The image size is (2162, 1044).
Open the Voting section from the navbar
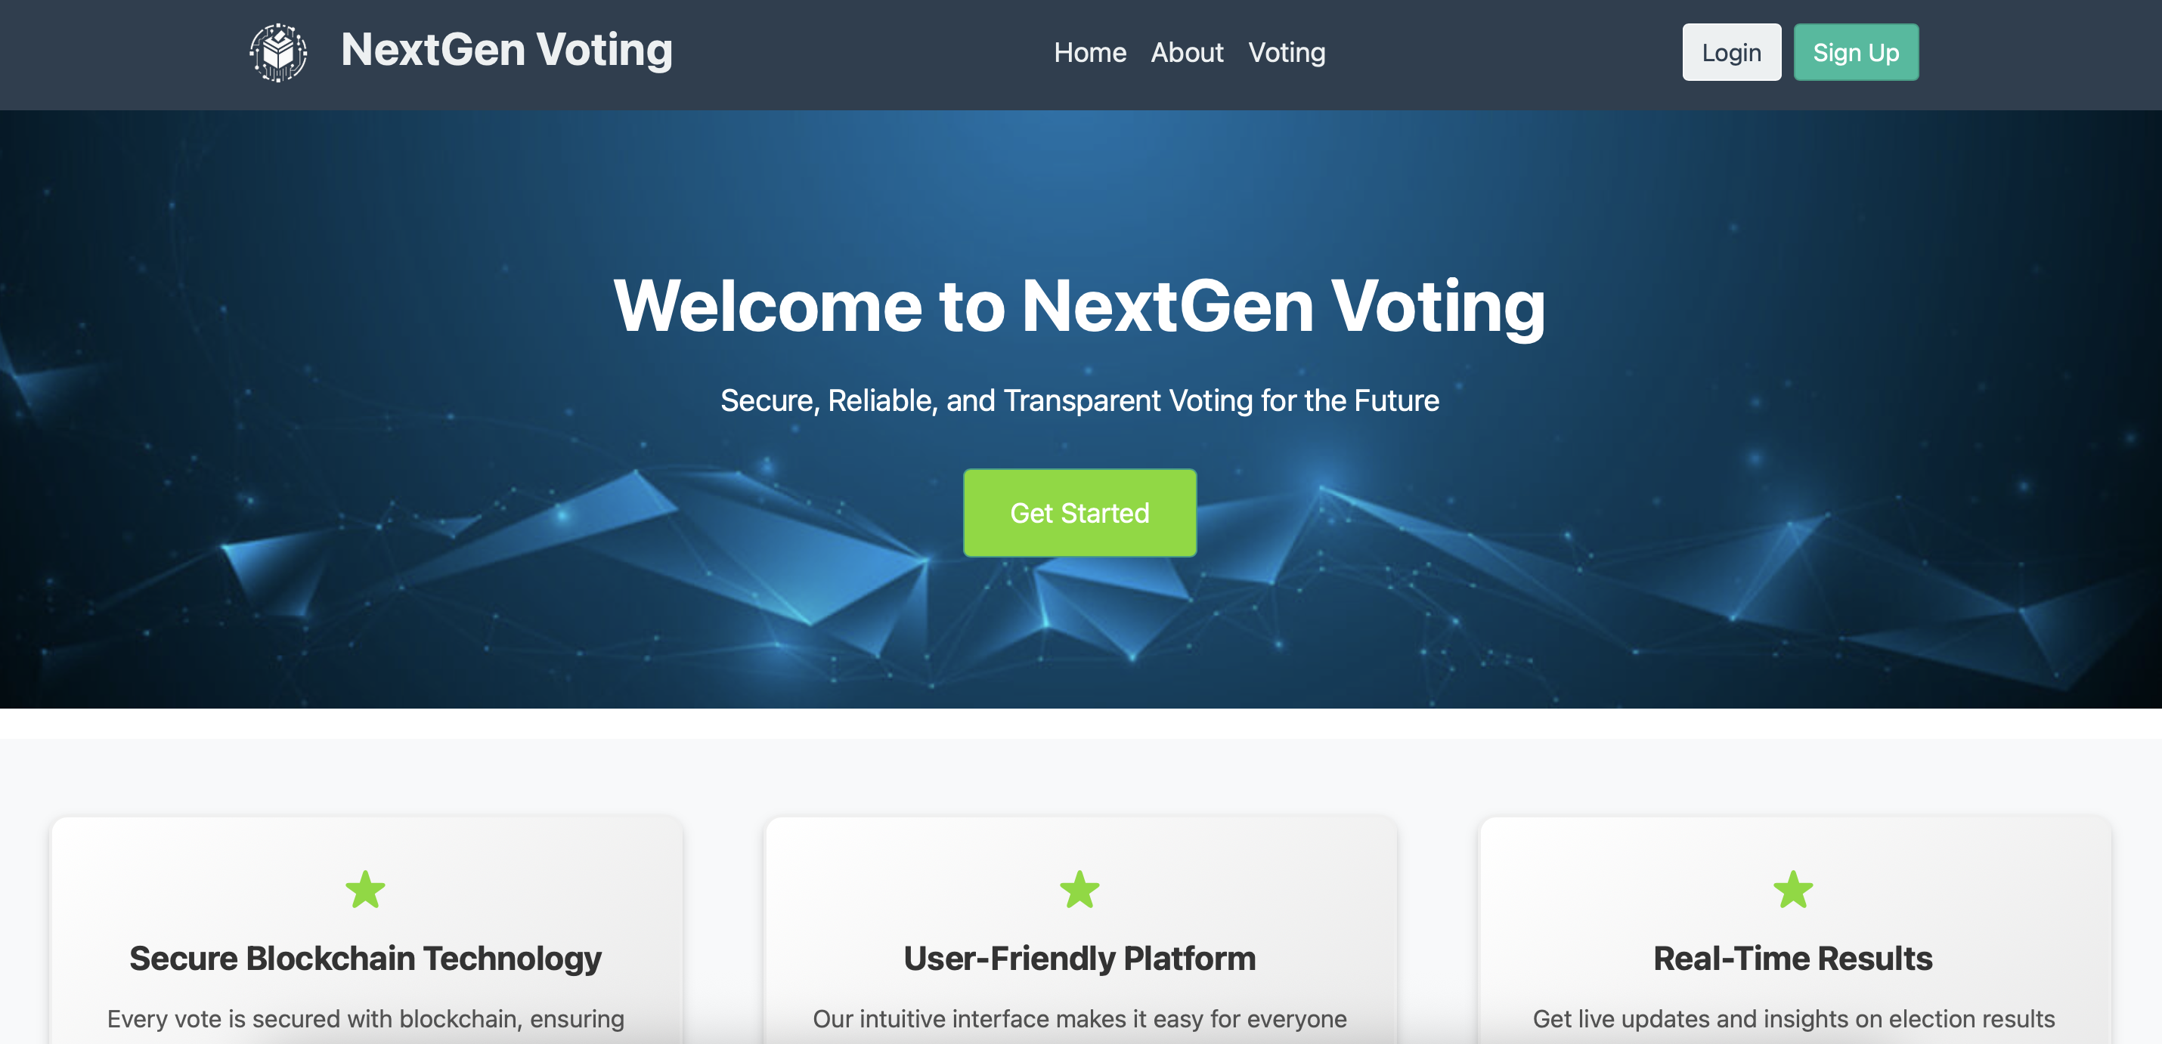(x=1287, y=52)
